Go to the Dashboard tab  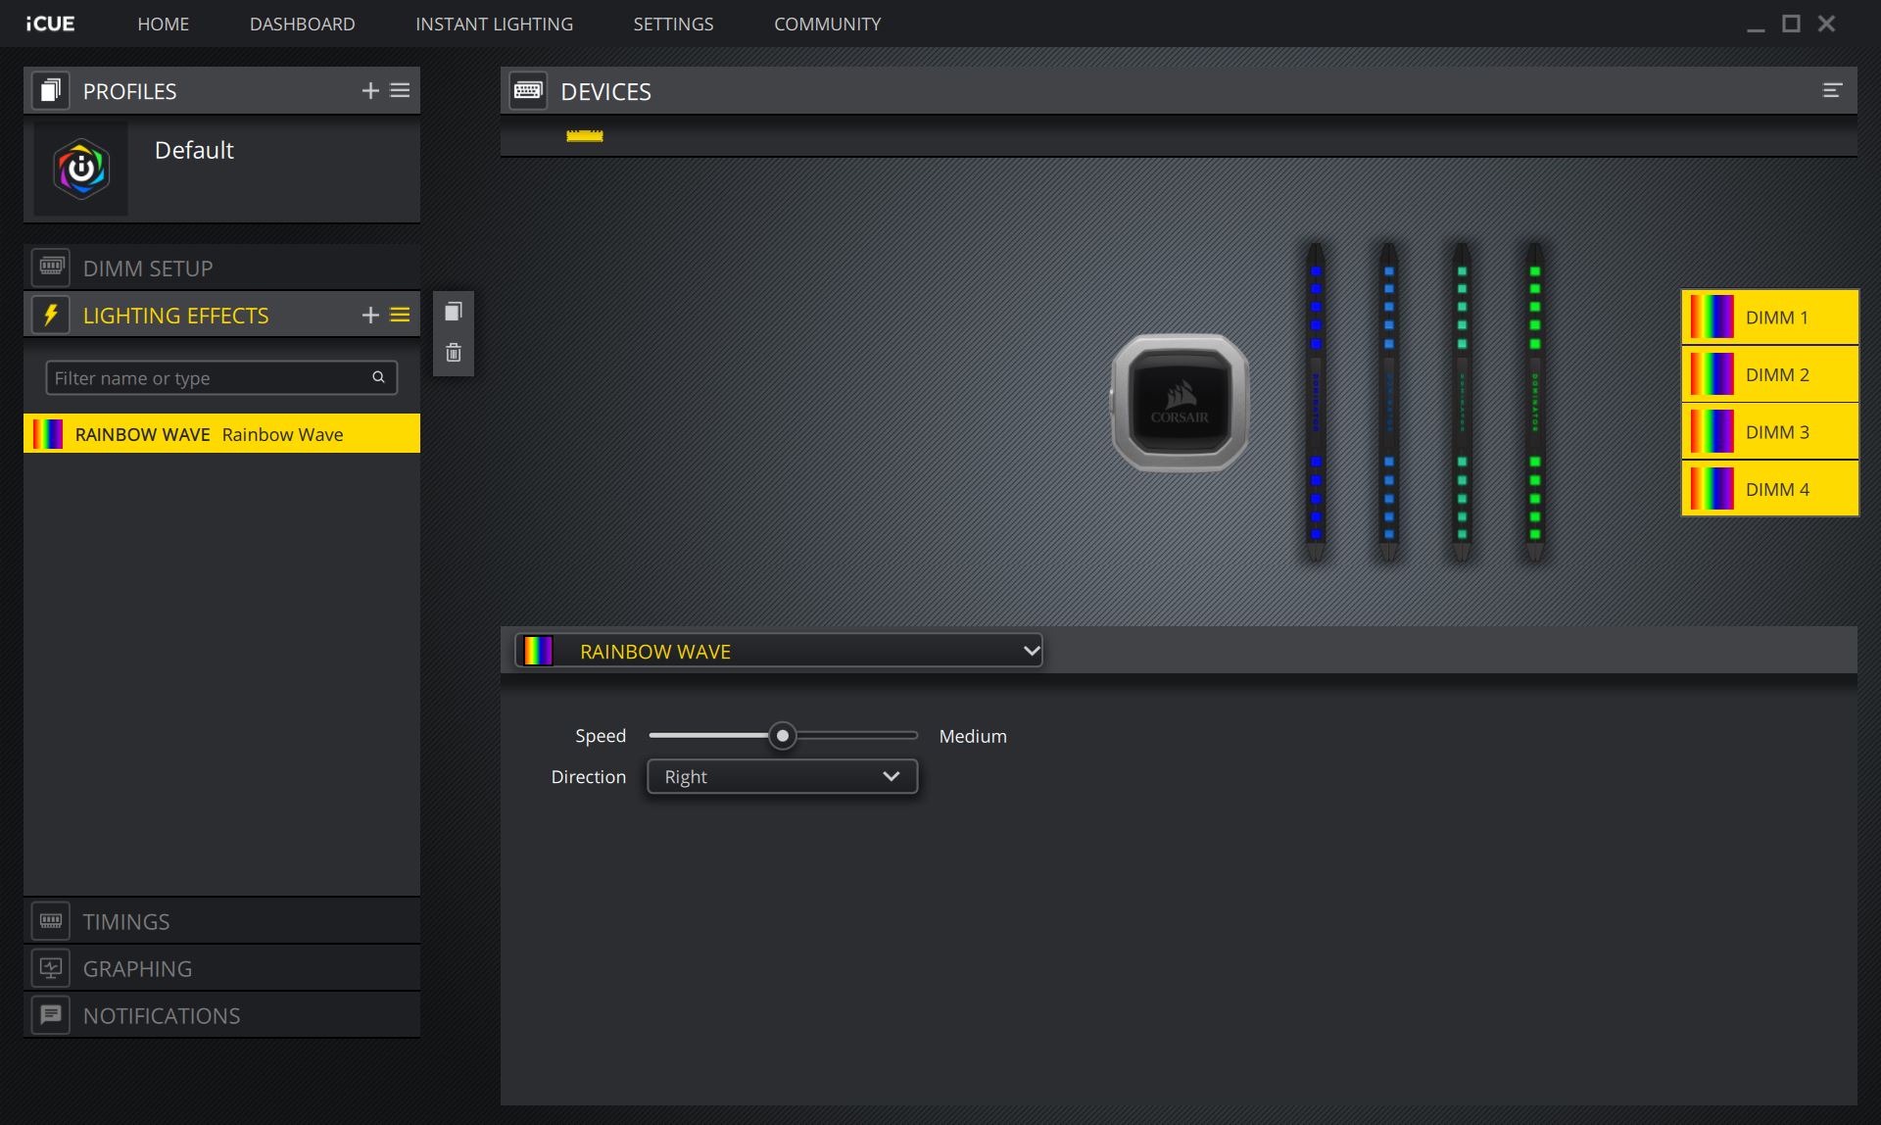coord(302,24)
